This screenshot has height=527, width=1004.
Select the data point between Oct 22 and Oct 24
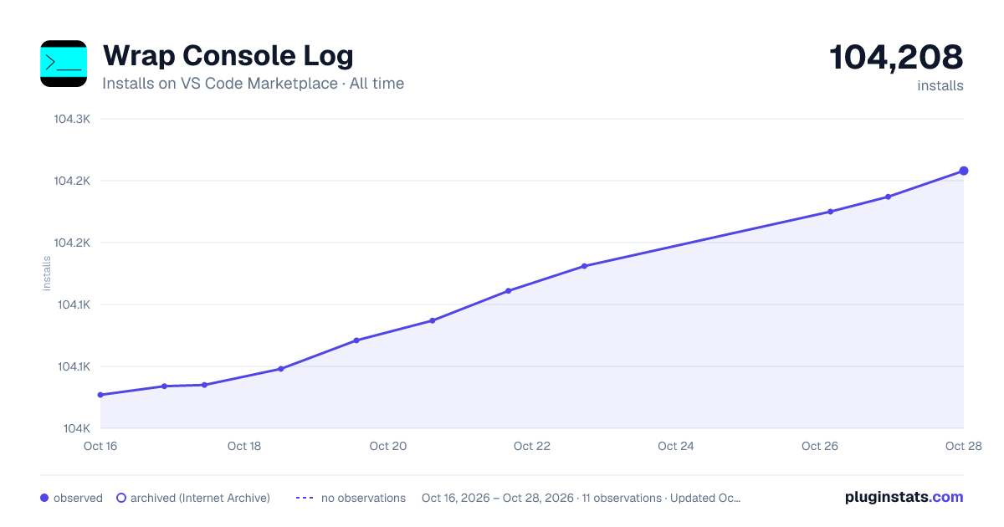click(x=584, y=266)
